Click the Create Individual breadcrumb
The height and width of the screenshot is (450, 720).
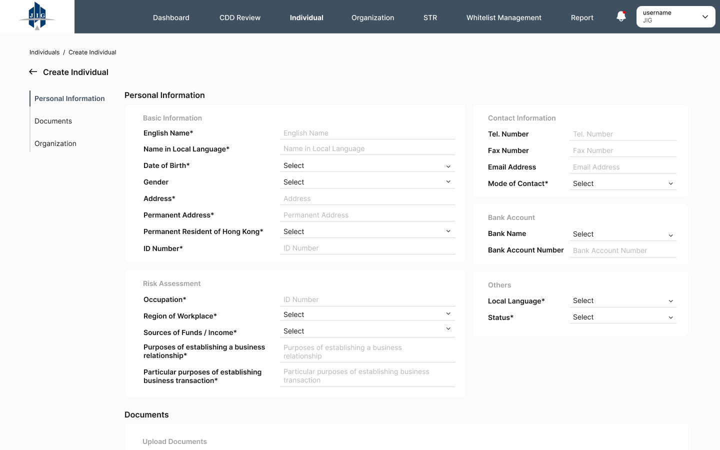pos(92,52)
